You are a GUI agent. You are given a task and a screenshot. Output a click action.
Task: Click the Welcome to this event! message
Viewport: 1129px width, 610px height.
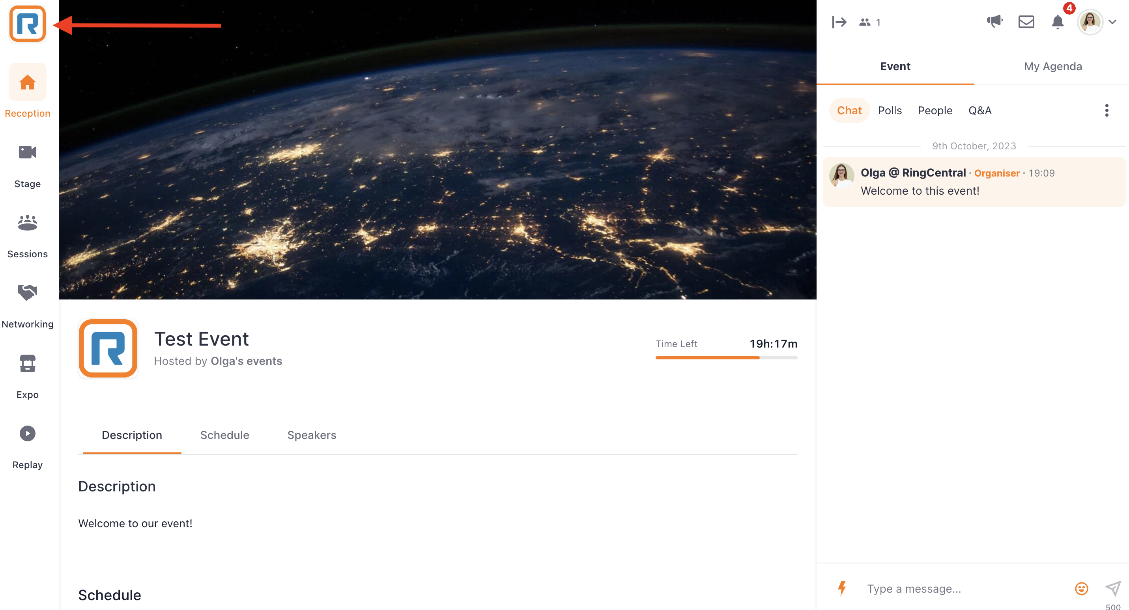pyautogui.click(x=920, y=190)
